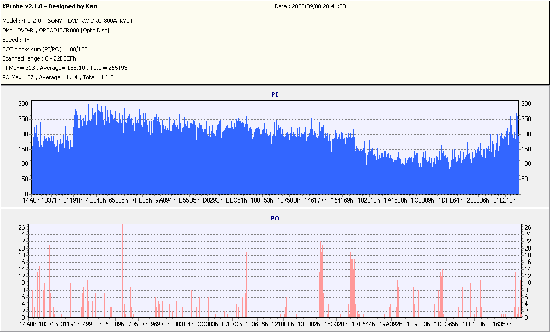Click the 7D527h address label
This screenshot has height=332, width=550.
(137, 324)
